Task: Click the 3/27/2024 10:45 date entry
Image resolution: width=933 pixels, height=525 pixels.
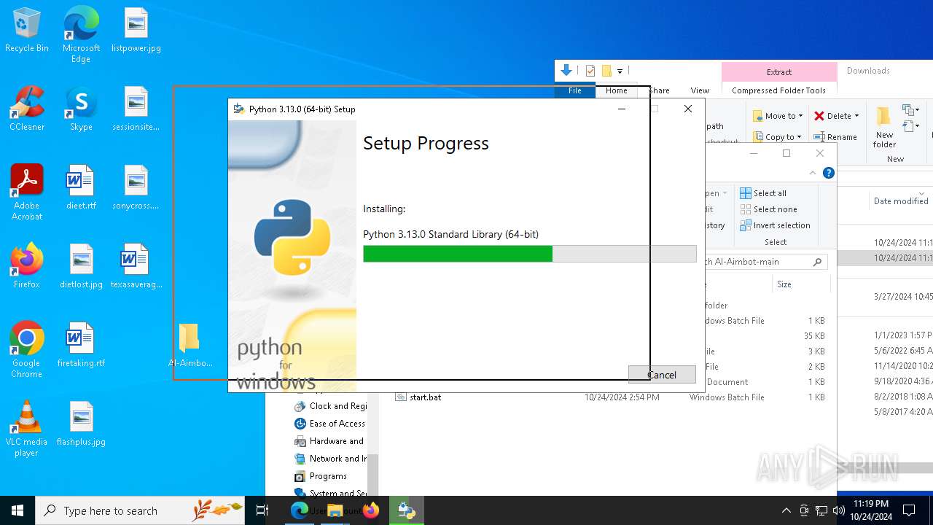Action: click(x=903, y=297)
